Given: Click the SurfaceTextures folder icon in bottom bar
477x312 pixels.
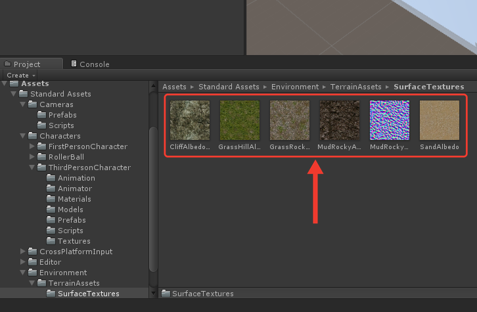Looking at the screenshot, I should coord(166,293).
